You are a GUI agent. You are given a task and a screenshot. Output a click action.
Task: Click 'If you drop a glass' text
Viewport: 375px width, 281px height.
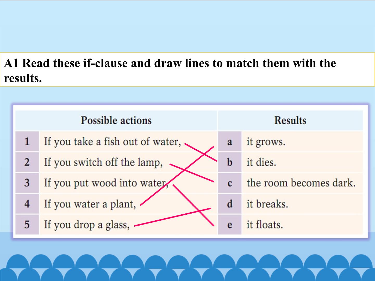(x=87, y=225)
